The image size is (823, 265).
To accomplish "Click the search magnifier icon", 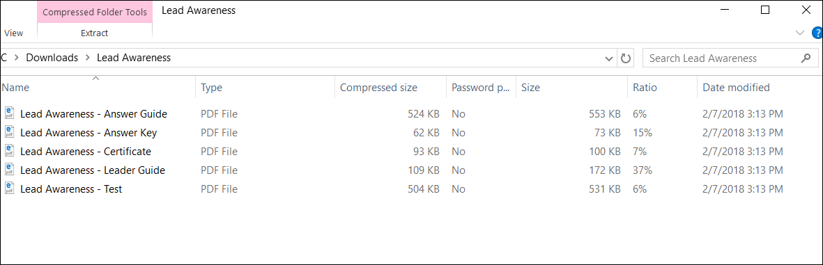I will tap(806, 58).
